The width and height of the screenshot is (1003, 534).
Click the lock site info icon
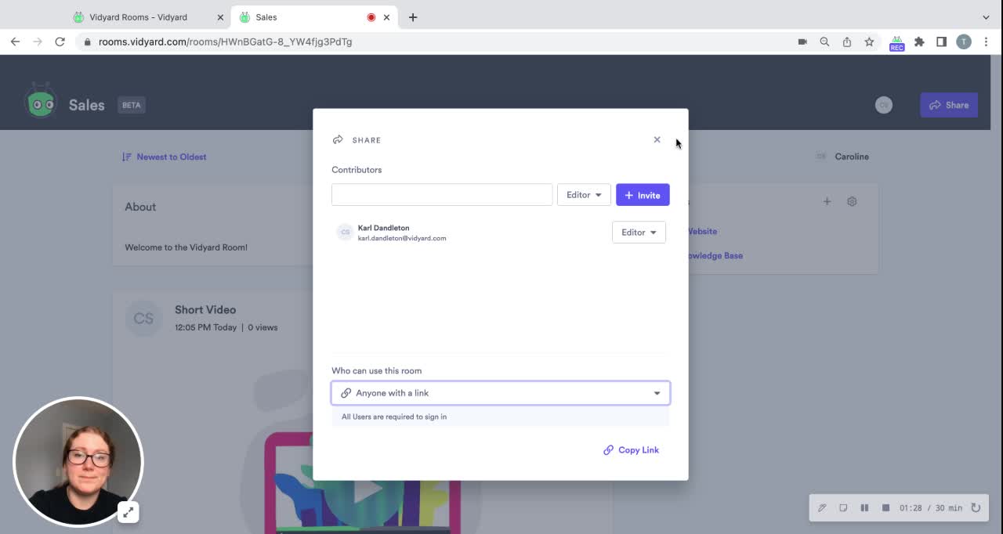87,41
